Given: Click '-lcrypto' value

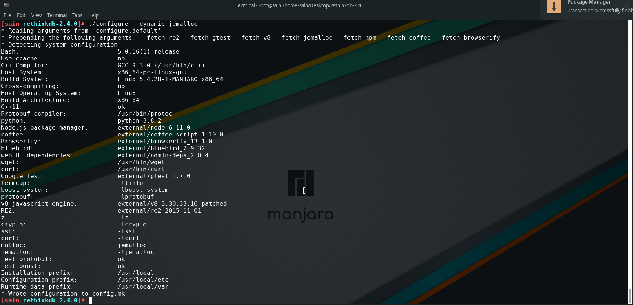Looking at the screenshot, I should click(132, 225).
